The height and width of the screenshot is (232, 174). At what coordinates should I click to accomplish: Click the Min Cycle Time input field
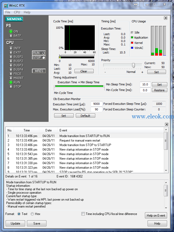[x=145, y=90]
